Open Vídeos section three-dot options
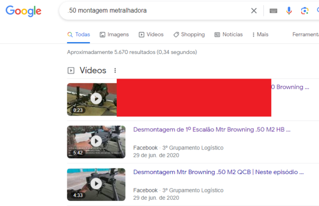Viewport: 319px width, 206px height. (115, 70)
